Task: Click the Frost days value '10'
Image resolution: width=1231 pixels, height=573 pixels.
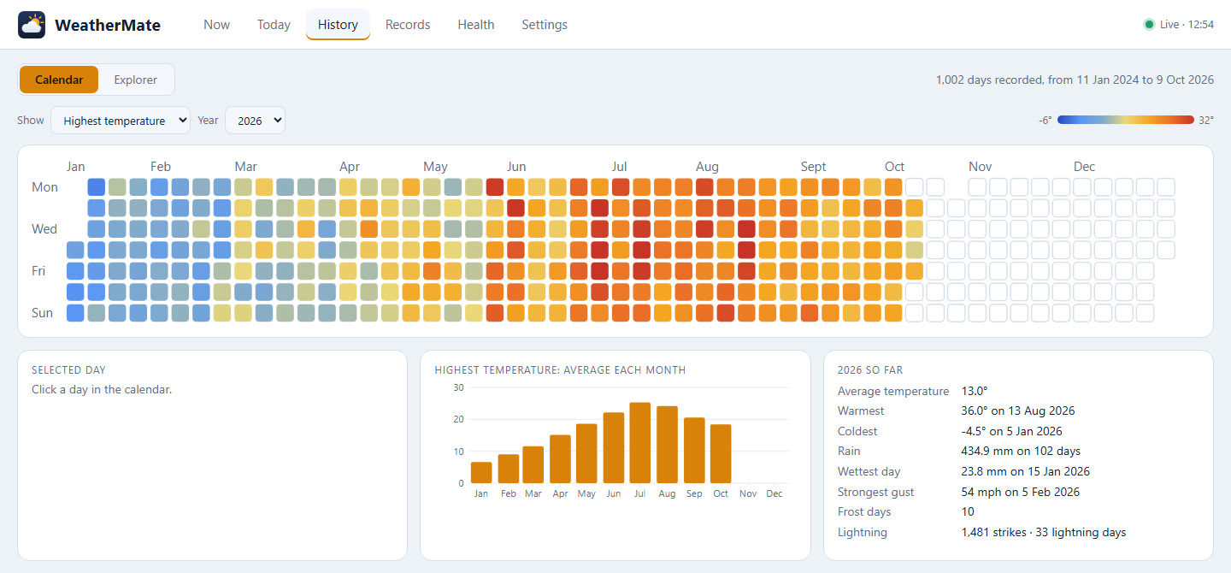Action: point(968,511)
